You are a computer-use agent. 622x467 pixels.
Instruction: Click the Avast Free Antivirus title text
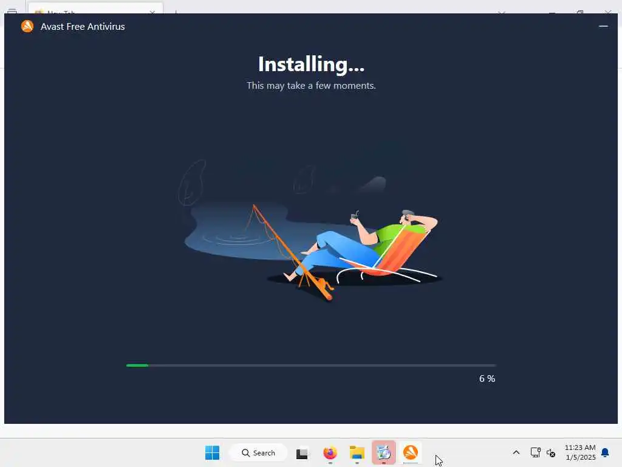tap(83, 27)
